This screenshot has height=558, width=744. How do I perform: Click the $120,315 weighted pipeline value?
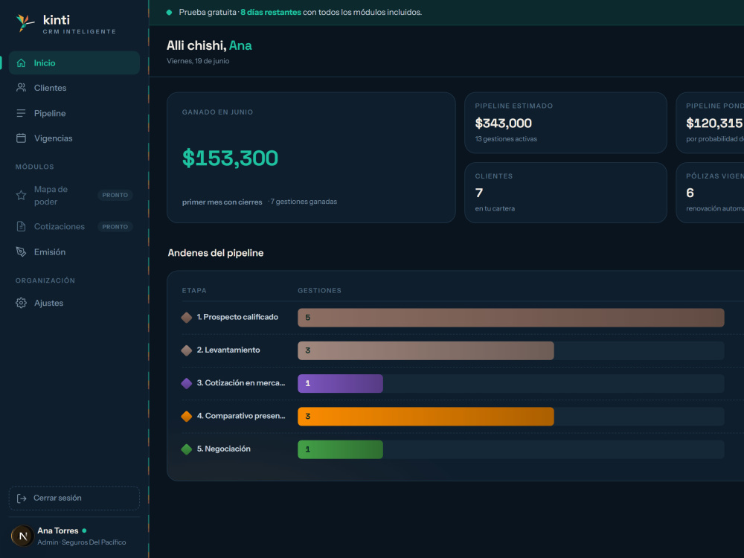[714, 124]
